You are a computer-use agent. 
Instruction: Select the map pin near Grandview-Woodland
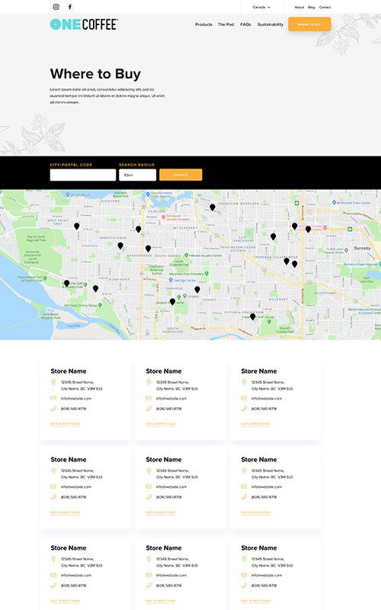click(x=213, y=207)
